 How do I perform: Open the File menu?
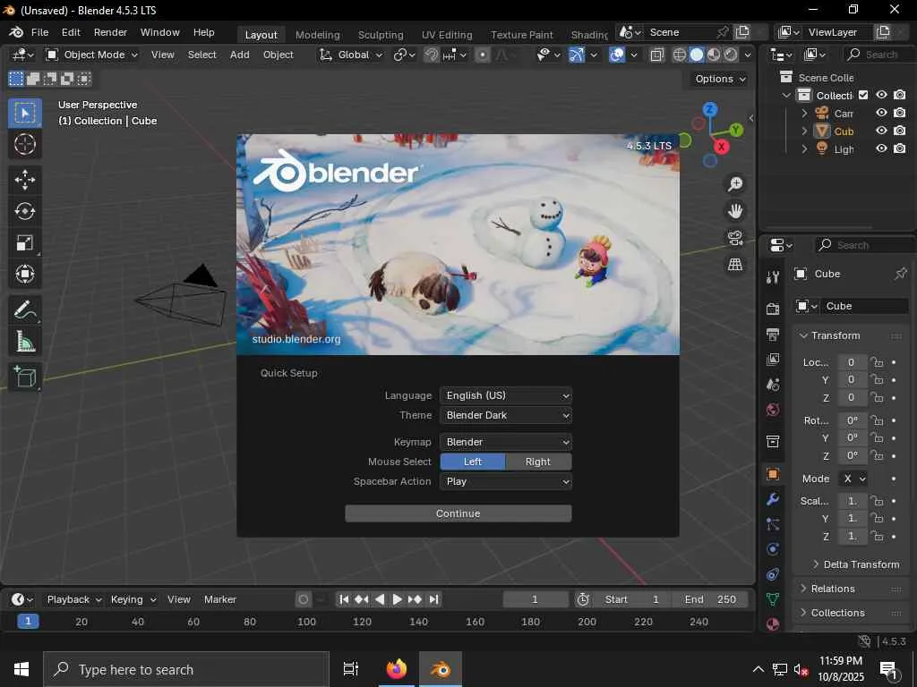[x=39, y=32]
